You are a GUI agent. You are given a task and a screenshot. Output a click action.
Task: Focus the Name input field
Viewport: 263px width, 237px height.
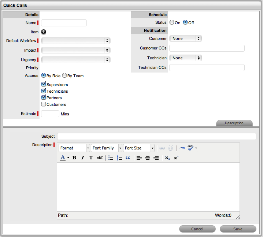64,23
